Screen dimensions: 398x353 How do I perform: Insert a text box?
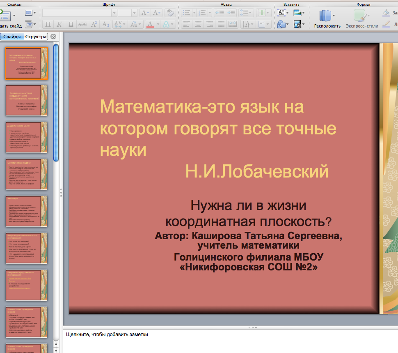point(281,13)
